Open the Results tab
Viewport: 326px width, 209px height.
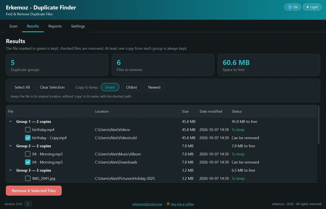[x=33, y=26]
